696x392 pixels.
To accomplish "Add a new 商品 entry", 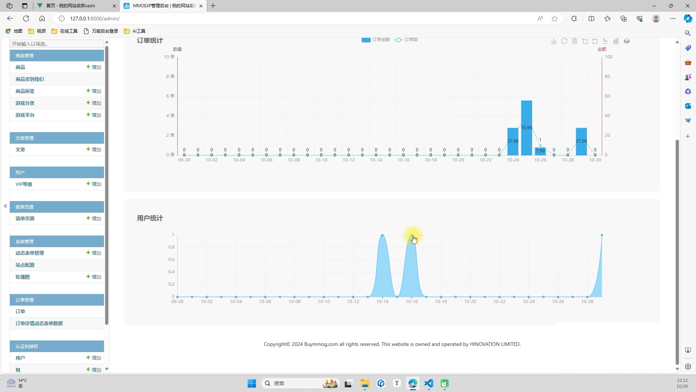I will coord(94,67).
